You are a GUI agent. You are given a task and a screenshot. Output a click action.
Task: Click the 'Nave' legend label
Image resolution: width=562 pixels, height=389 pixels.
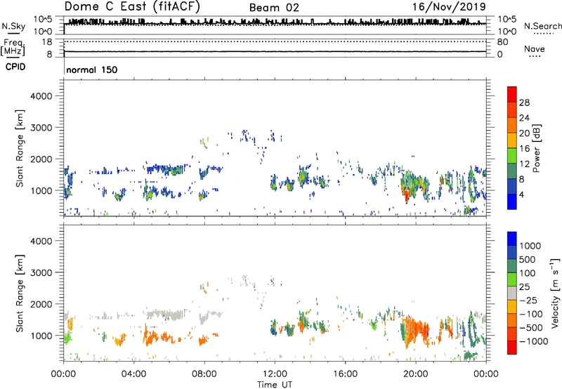coord(535,49)
